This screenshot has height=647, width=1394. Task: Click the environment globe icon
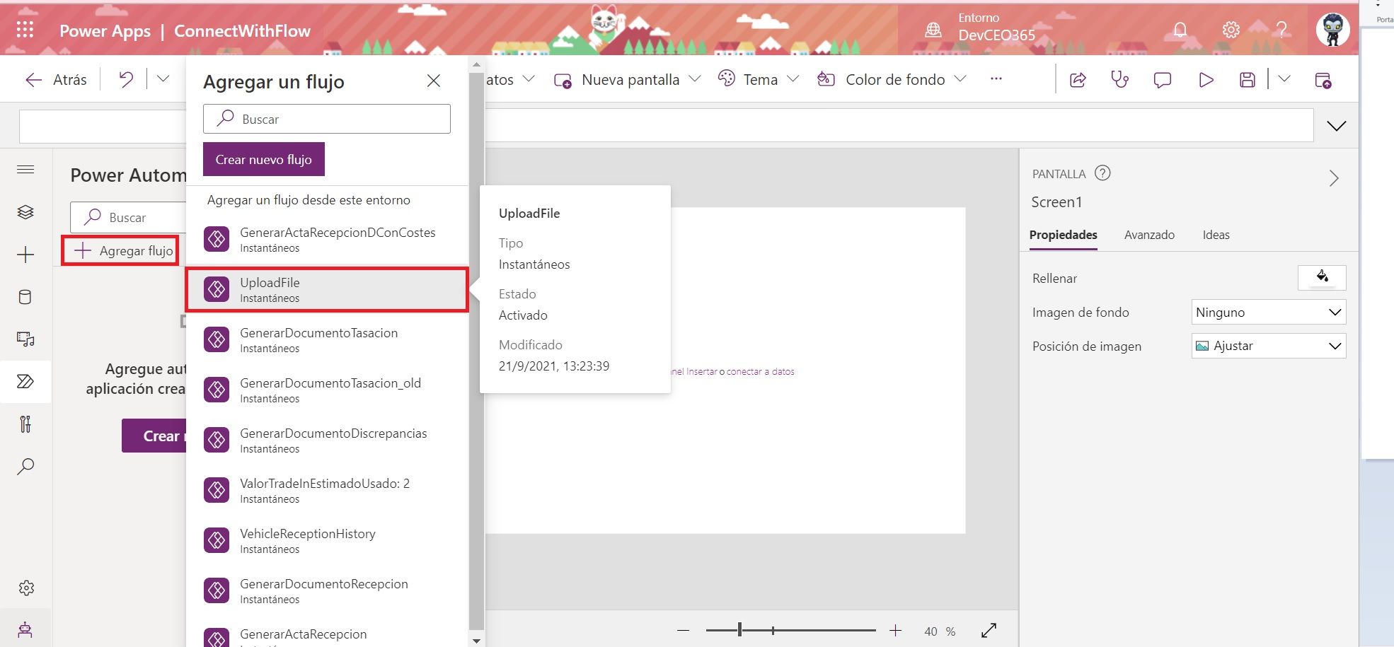933,30
